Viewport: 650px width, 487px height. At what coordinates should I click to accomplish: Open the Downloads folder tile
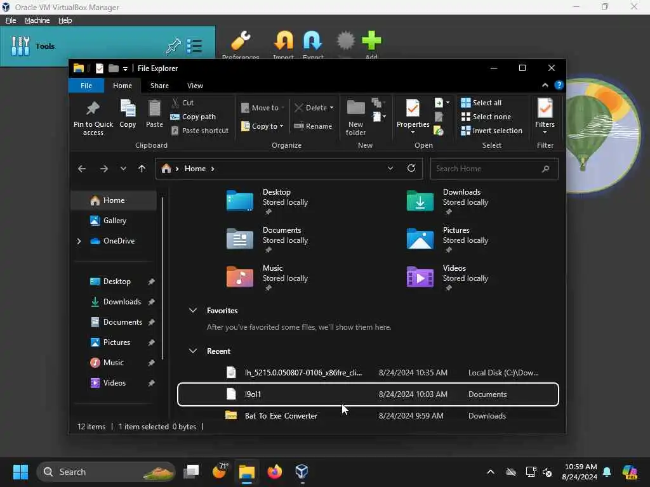(448, 202)
